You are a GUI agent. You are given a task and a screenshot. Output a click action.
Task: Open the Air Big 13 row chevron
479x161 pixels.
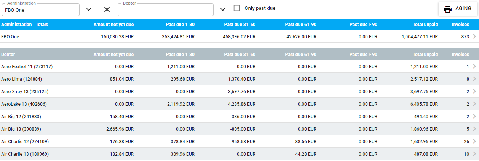[x=474, y=129]
